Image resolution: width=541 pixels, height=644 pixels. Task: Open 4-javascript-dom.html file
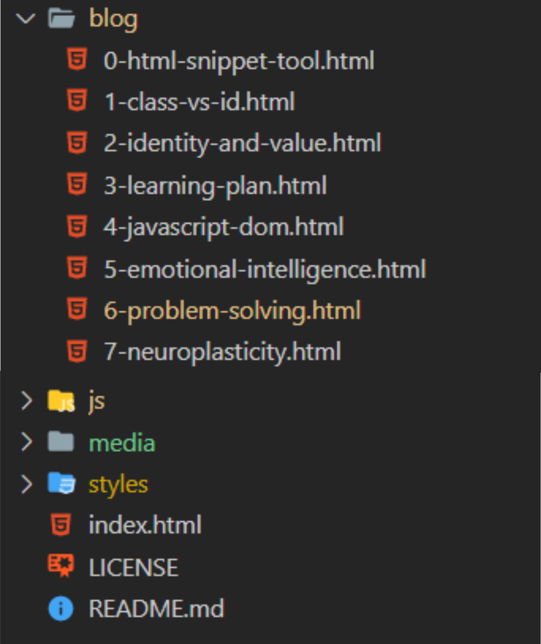click(224, 228)
